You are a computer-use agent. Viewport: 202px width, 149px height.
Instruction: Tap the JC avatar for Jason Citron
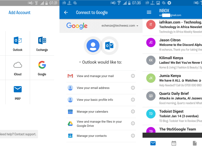151,42
